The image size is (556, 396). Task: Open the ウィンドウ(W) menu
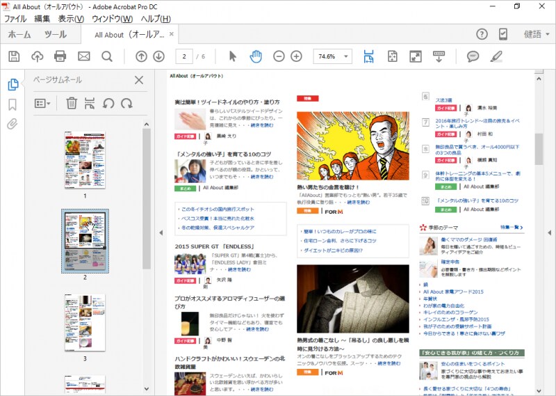click(x=112, y=19)
